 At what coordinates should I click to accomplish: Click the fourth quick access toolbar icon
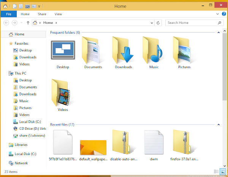34,6
